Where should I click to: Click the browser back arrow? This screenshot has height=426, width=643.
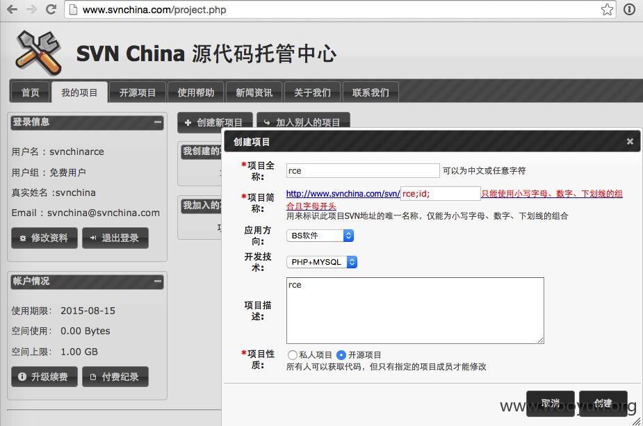pos(13,9)
